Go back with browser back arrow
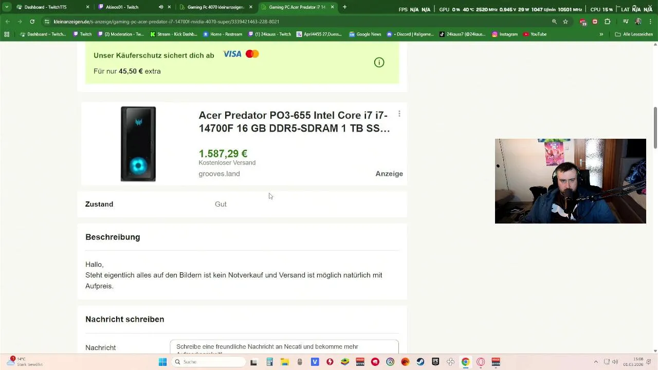The width and height of the screenshot is (658, 370). pos(8,22)
